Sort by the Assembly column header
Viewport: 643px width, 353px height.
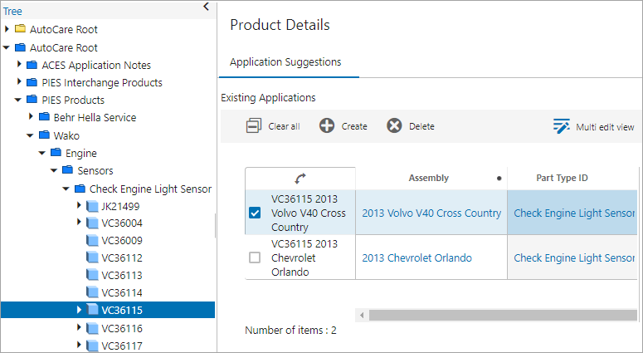click(x=428, y=178)
